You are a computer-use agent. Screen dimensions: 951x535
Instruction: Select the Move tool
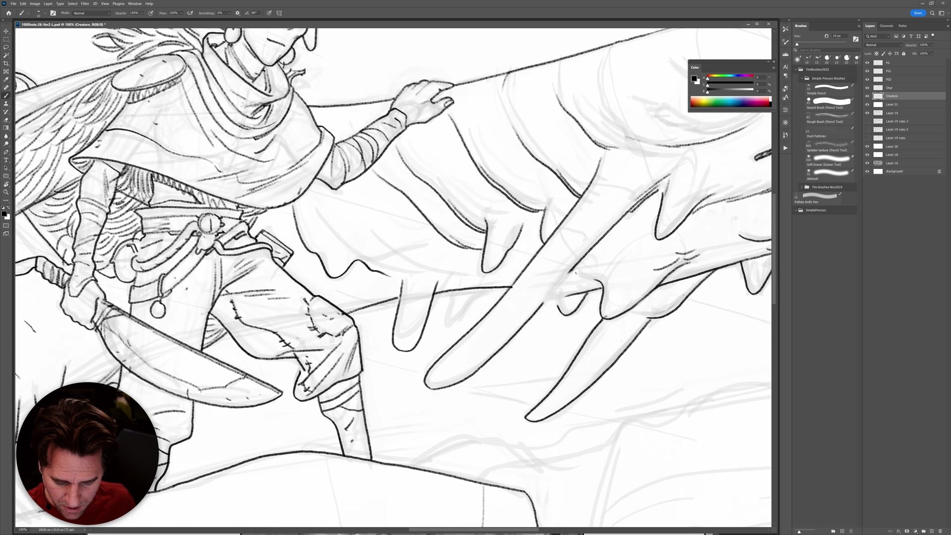[x=6, y=31]
